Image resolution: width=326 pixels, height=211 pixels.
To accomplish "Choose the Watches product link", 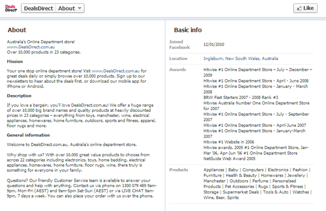I will click(x=301, y=192).
